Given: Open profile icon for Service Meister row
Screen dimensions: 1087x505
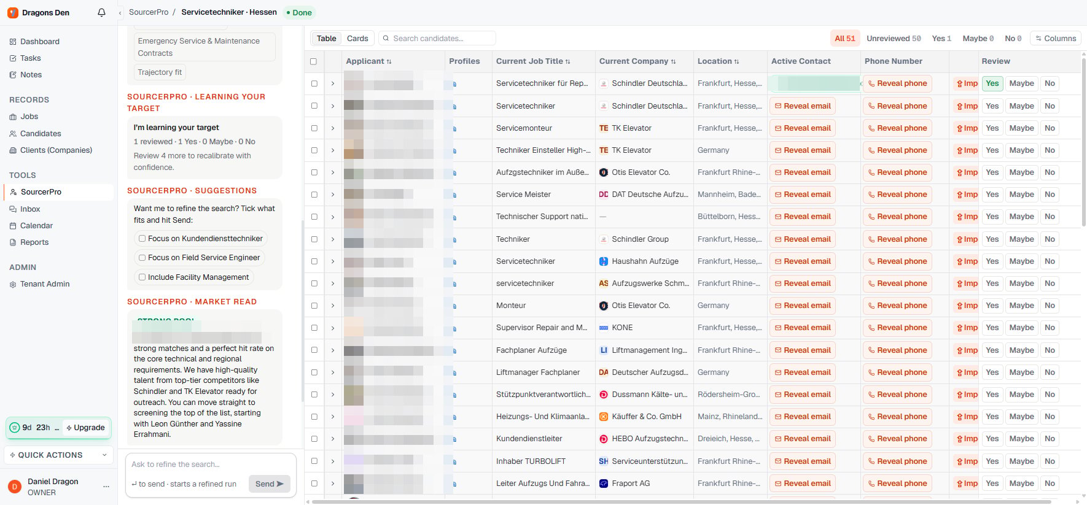Looking at the screenshot, I should click(454, 195).
